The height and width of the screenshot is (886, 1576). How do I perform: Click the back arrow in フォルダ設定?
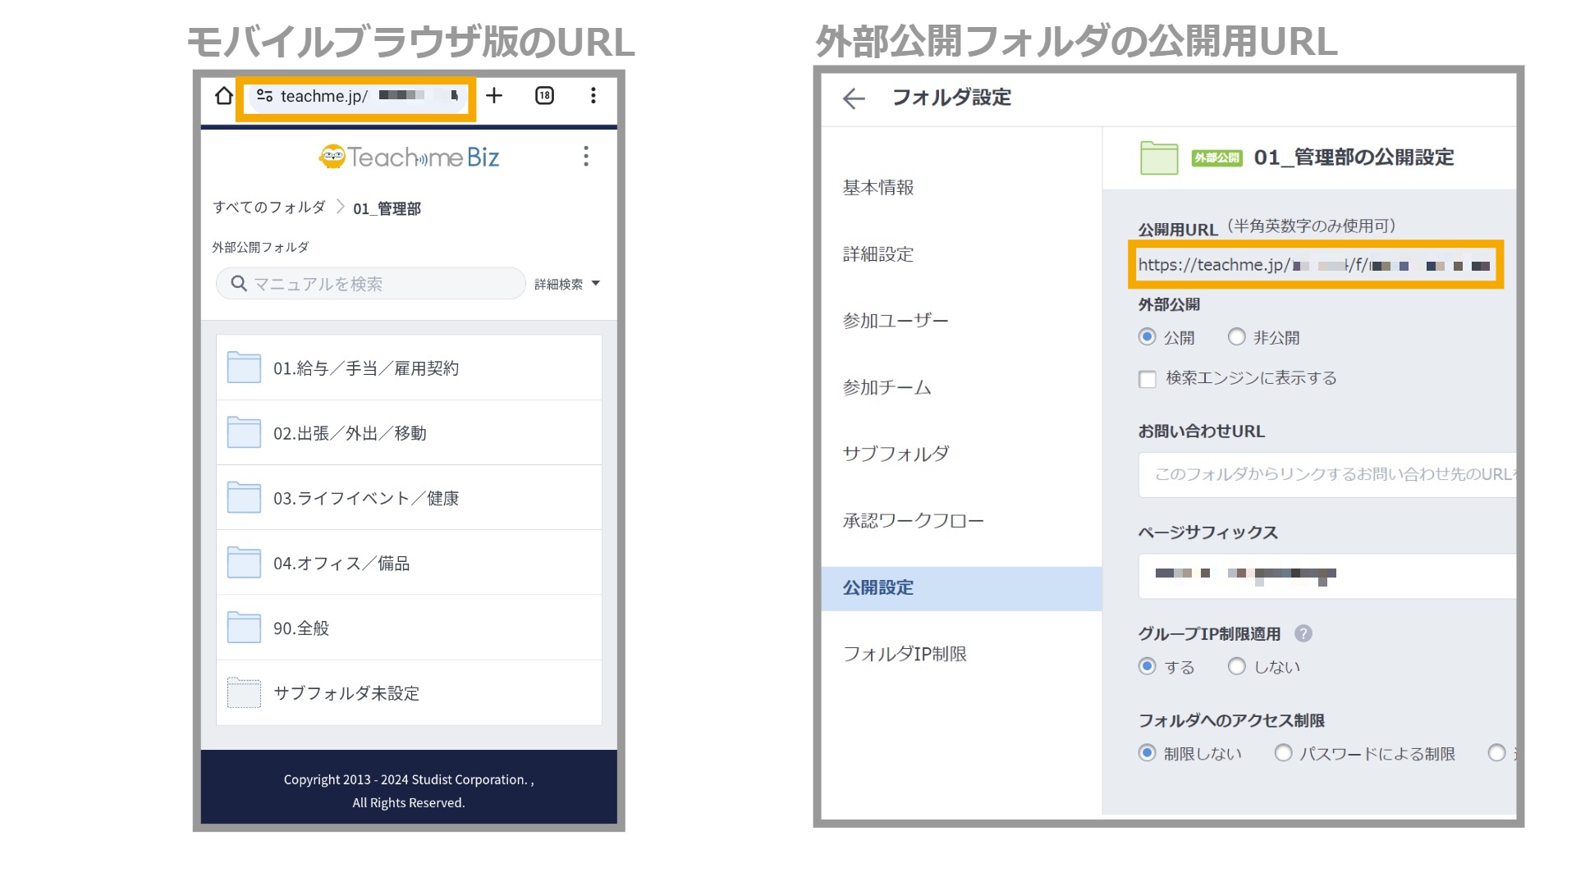tap(854, 98)
